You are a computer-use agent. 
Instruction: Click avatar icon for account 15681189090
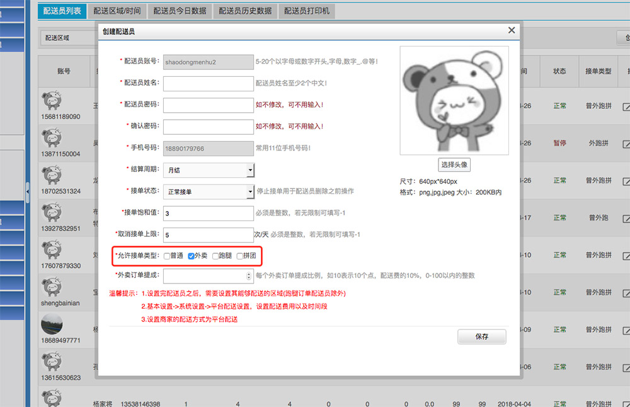[51, 101]
